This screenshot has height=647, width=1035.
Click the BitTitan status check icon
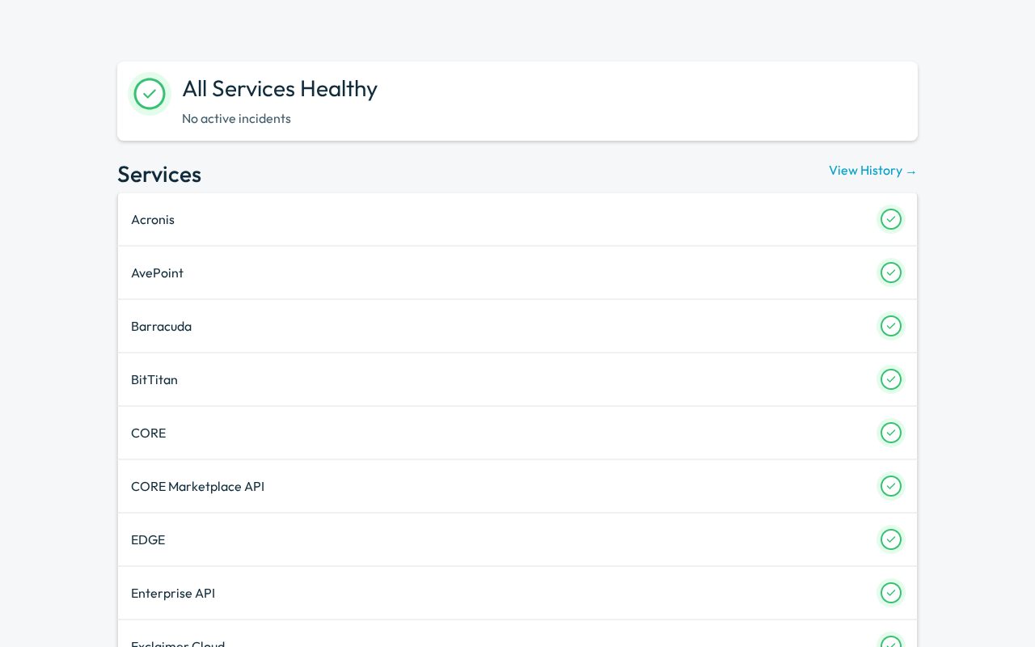(891, 379)
